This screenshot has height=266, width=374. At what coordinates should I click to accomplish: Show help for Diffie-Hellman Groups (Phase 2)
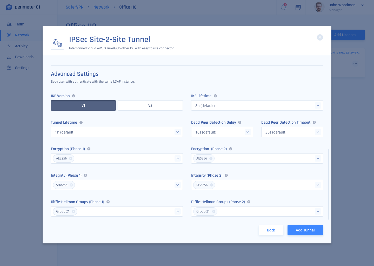pyautogui.click(x=249, y=202)
